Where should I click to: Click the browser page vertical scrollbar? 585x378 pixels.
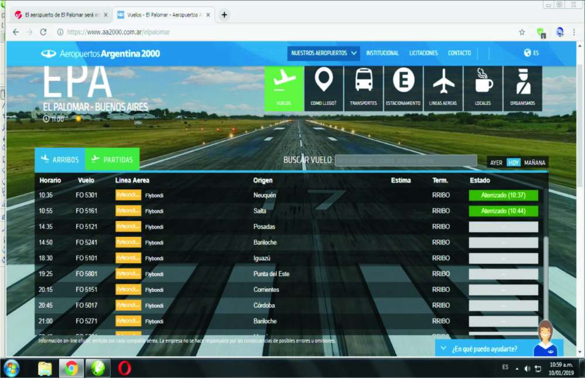coord(579,125)
